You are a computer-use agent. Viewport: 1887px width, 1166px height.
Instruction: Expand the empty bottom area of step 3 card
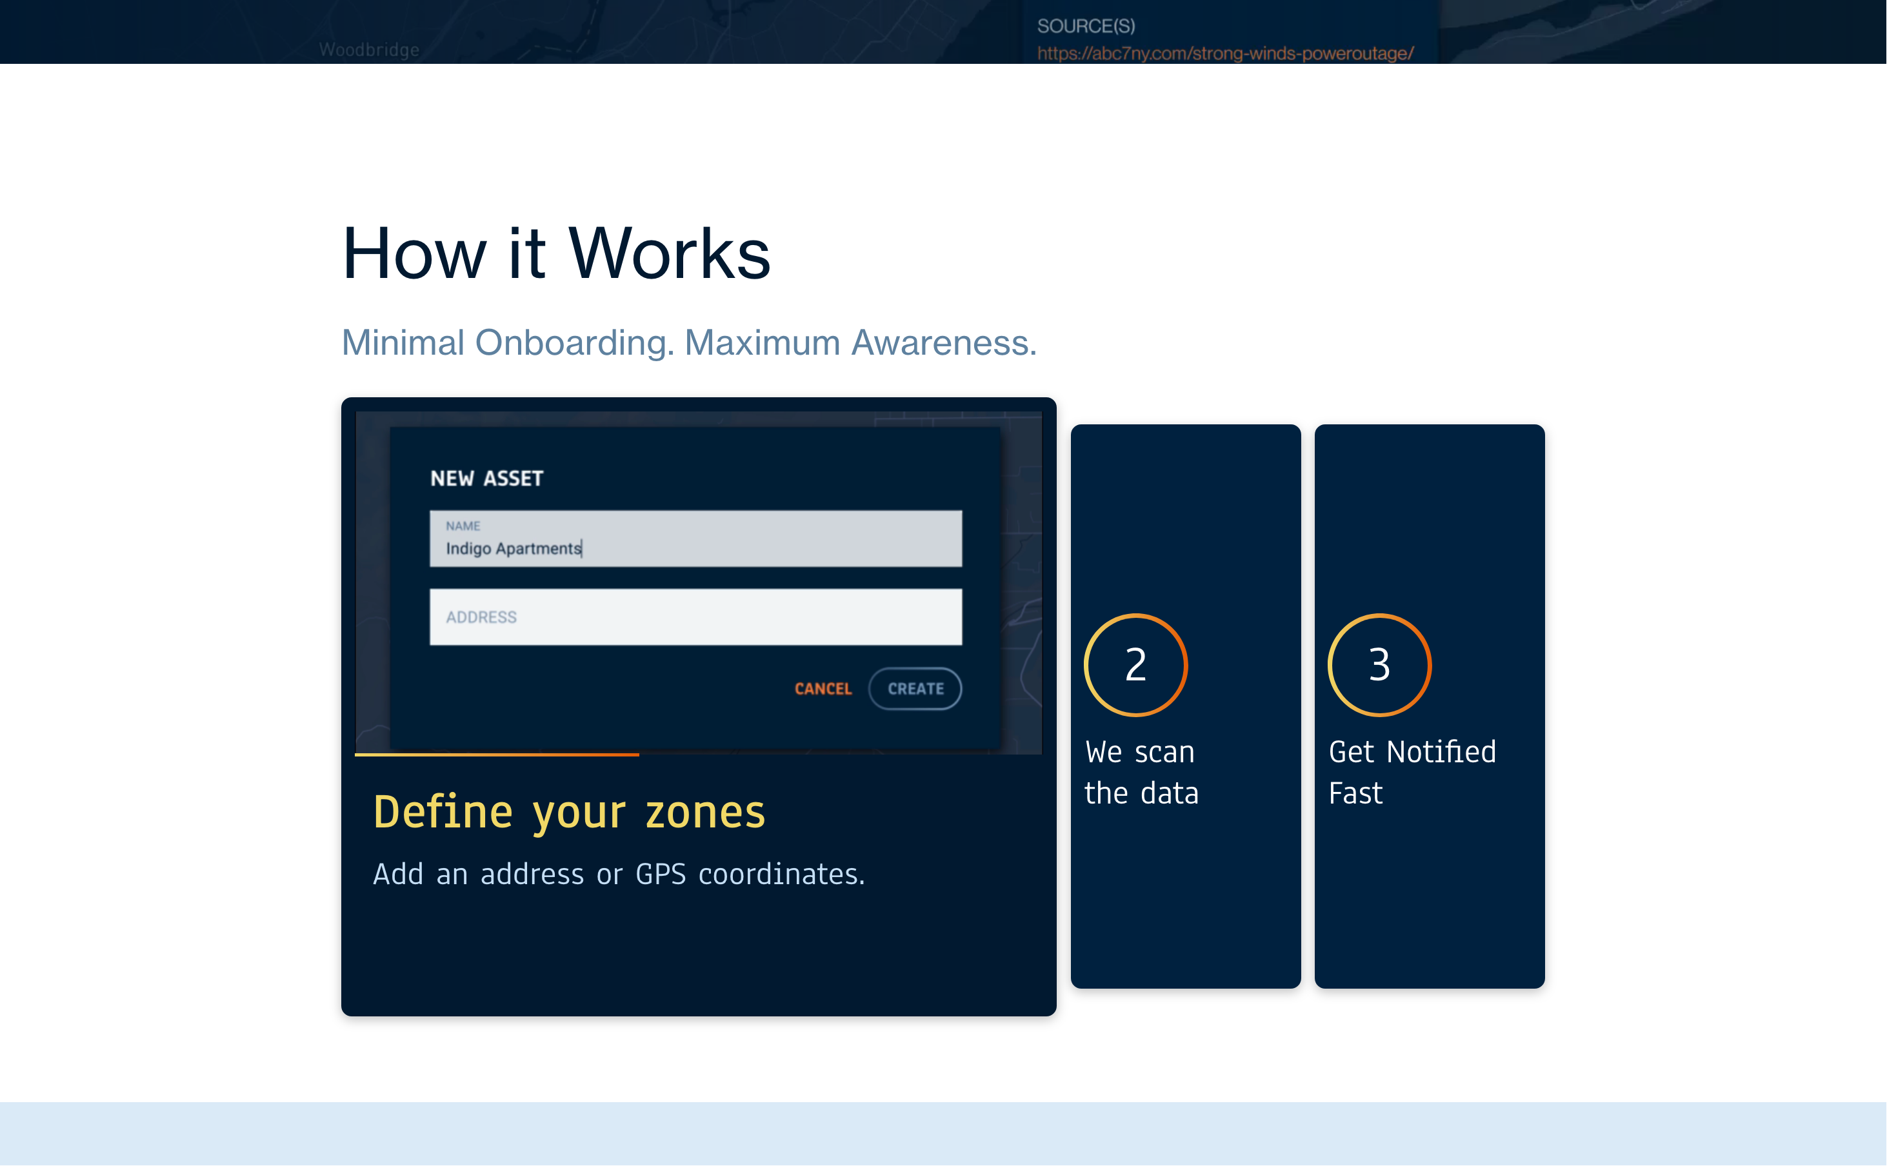tap(1429, 902)
